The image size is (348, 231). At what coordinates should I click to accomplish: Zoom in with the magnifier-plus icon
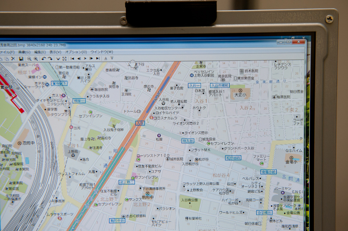coord(35,58)
